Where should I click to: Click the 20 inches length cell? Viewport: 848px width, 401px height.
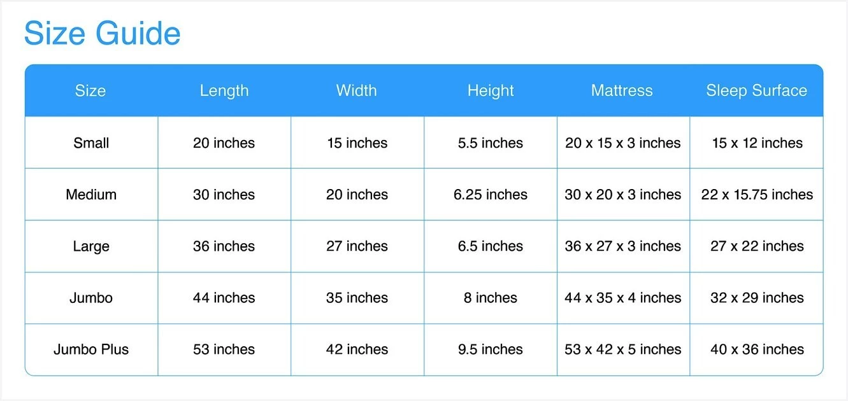tap(224, 143)
